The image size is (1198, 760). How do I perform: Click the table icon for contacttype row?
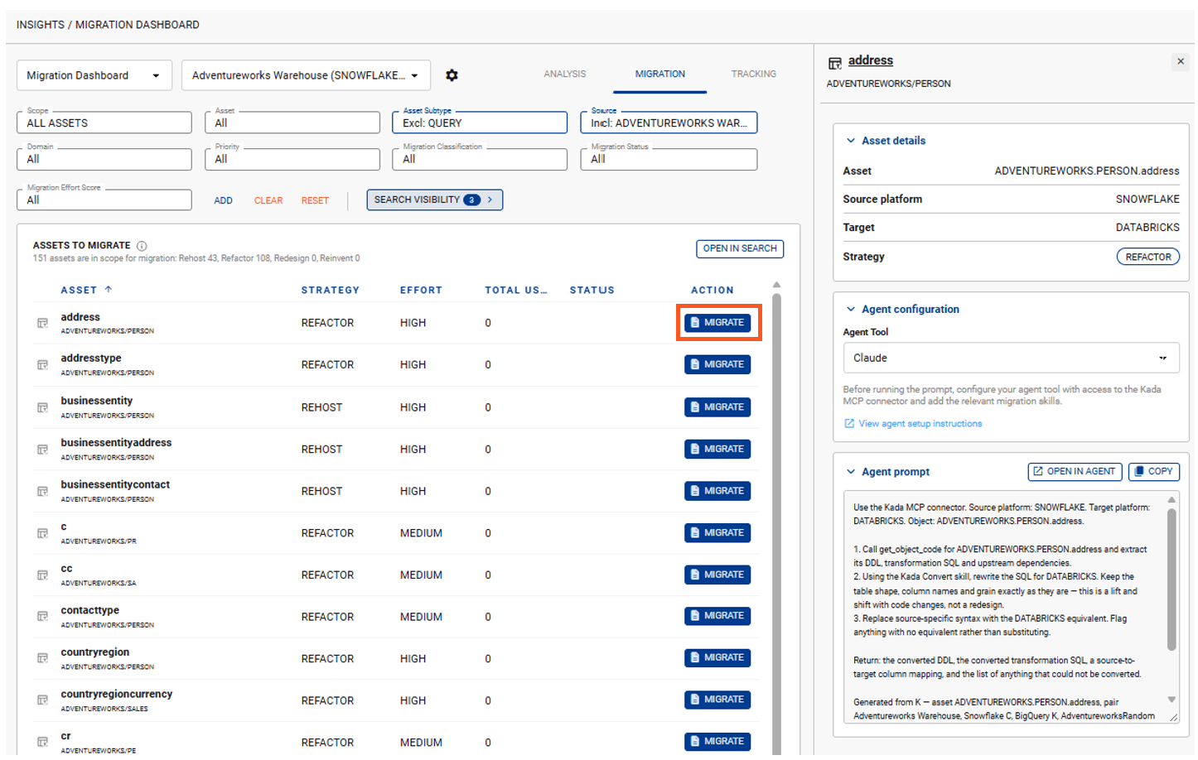click(42, 617)
